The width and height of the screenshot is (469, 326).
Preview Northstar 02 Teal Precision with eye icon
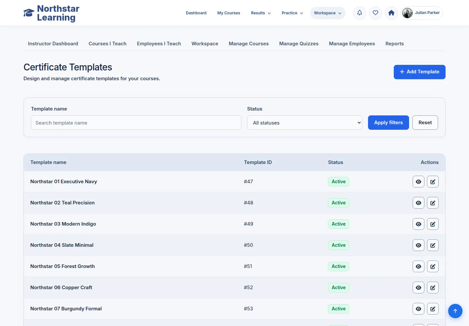tap(419, 203)
